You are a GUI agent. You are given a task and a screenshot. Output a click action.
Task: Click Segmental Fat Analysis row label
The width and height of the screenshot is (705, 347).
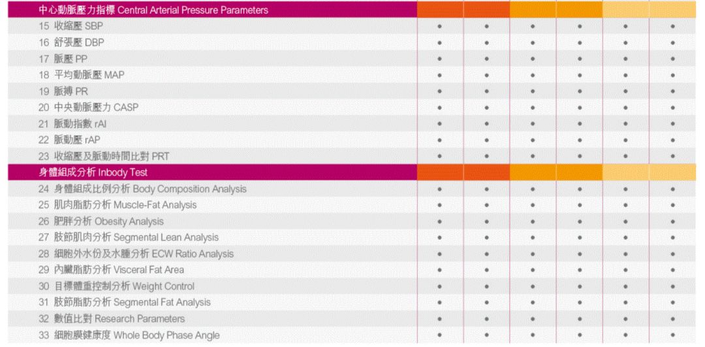[x=125, y=303]
